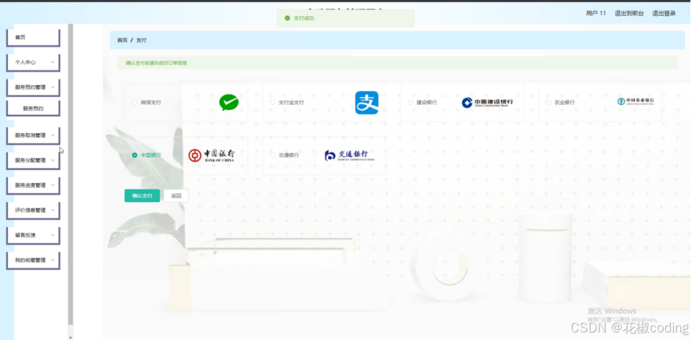Click the 确认支付 button
The width and height of the screenshot is (691, 340).
[x=142, y=196]
